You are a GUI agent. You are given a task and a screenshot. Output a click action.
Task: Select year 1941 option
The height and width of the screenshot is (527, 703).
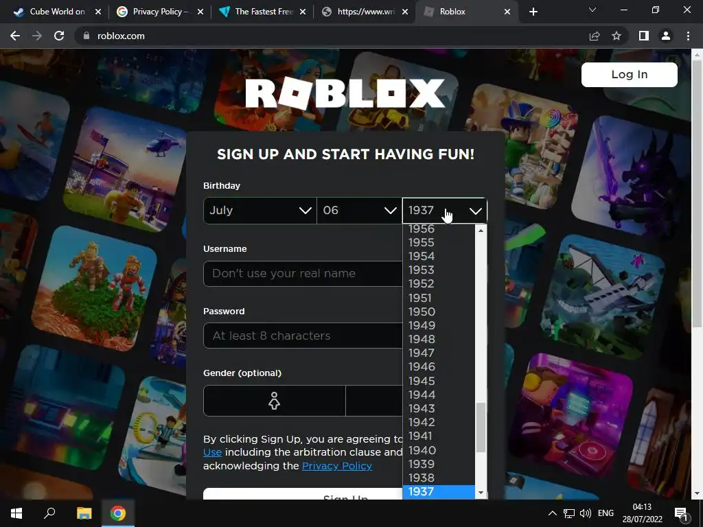coord(439,436)
